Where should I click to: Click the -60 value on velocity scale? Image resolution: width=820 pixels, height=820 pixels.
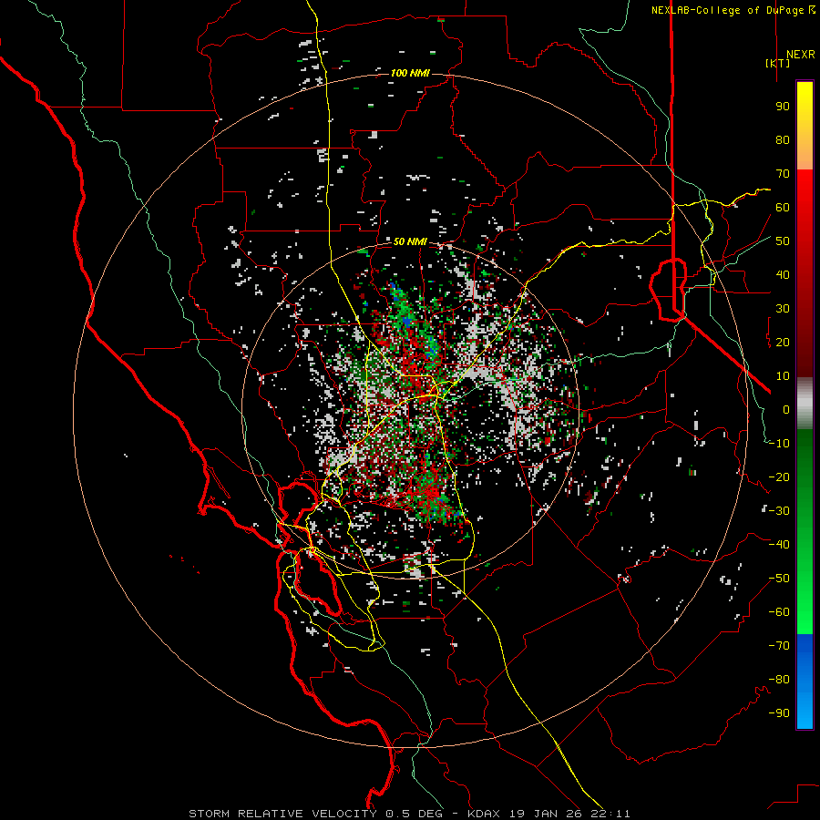779,612
